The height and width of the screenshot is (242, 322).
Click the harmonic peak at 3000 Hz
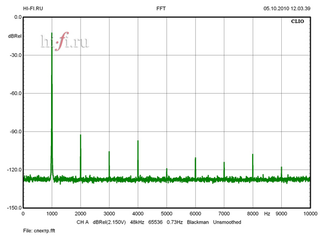(x=109, y=153)
